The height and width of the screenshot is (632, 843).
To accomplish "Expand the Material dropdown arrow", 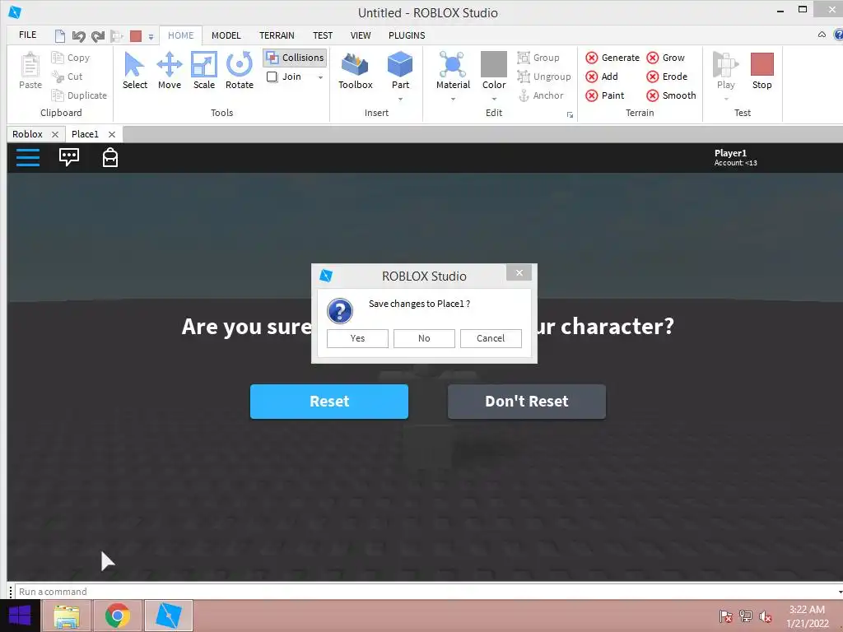I will (x=453, y=99).
